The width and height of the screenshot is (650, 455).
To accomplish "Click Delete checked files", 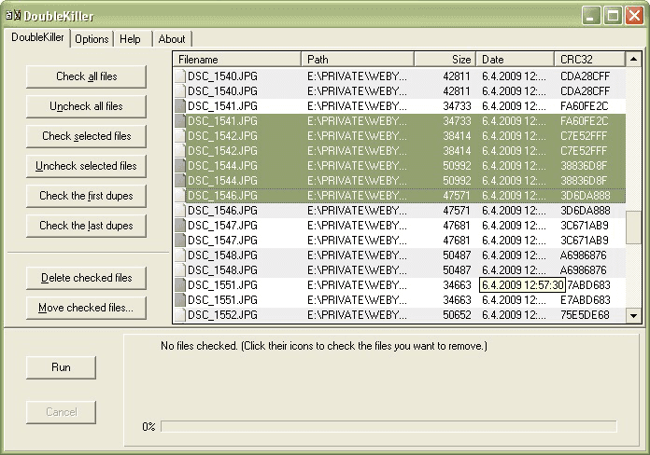I will (86, 278).
